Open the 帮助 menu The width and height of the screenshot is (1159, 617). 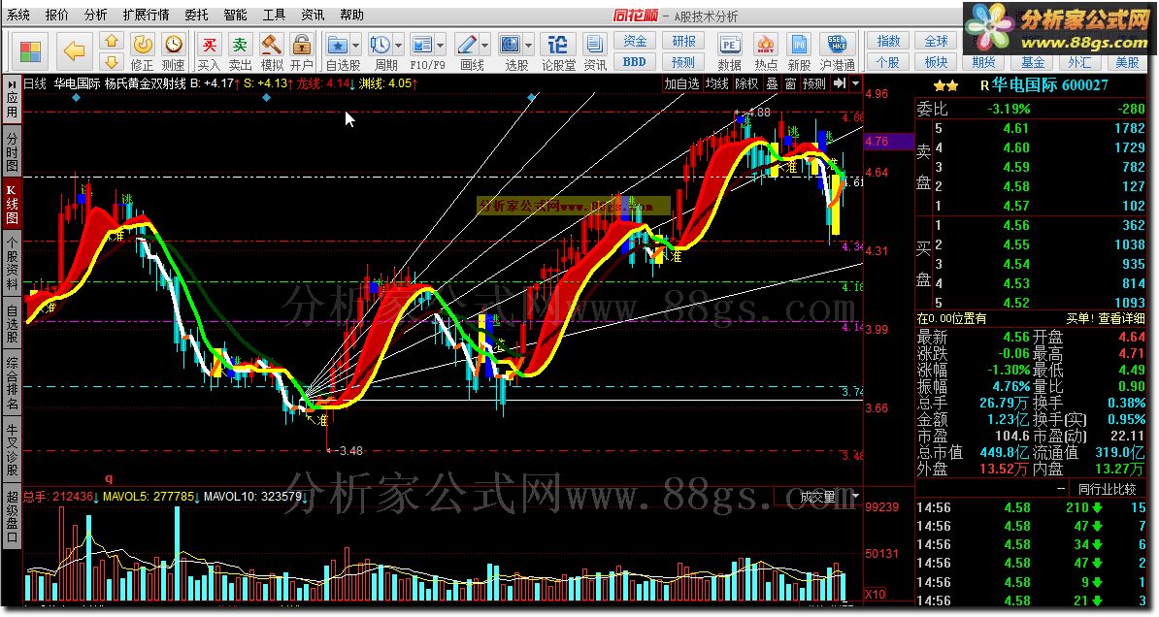[351, 15]
